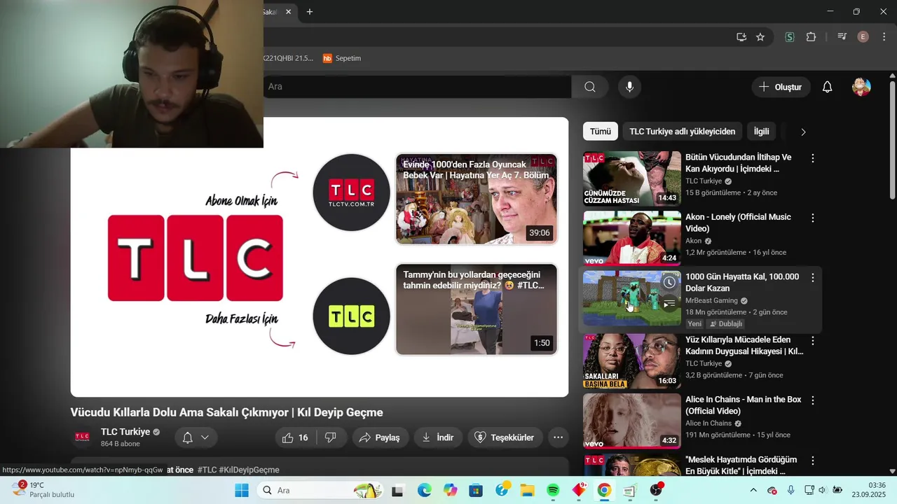Click the Teşekkürler thanks button
Image resolution: width=897 pixels, height=504 pixels.
pyautogui.click(x=505, y=437)
